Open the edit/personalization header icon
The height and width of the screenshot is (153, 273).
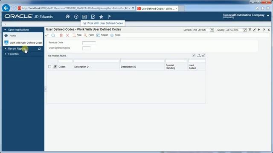pos(93,17)
